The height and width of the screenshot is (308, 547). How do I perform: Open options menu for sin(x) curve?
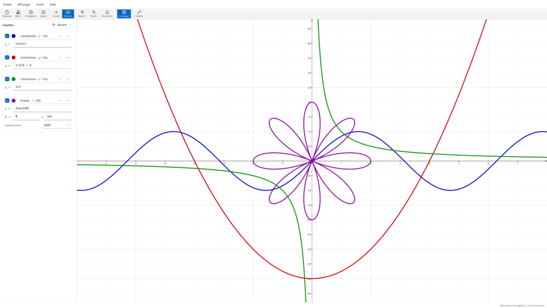[x=68, y=36]
